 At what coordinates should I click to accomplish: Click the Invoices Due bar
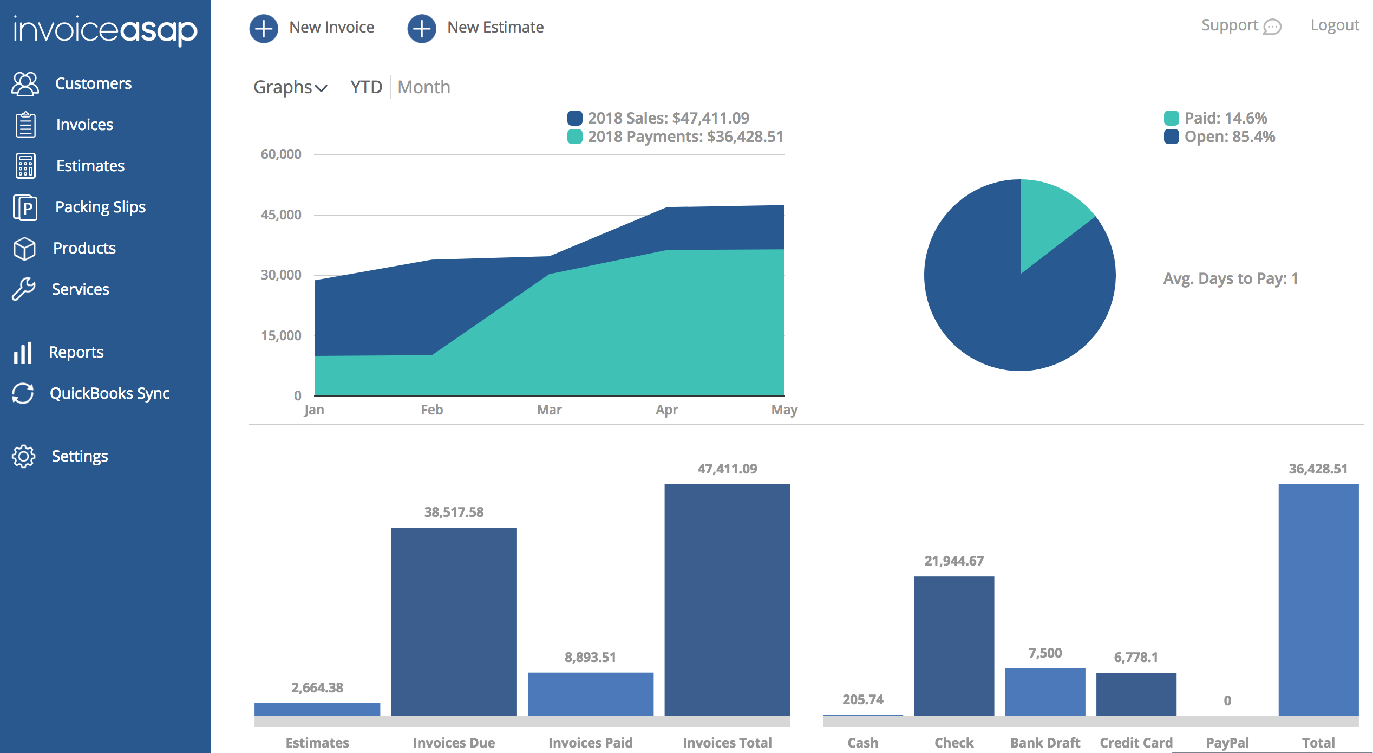coord(454,622)
